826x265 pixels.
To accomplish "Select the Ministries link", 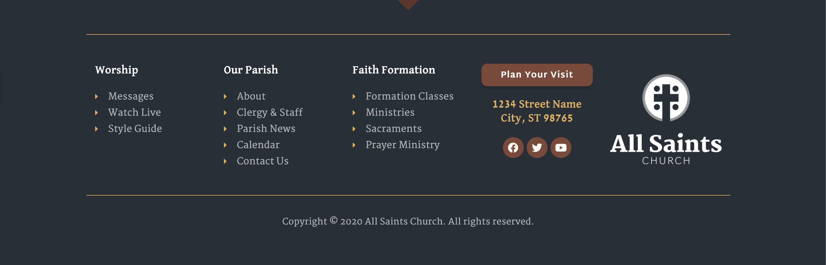I will click(390, 112).
